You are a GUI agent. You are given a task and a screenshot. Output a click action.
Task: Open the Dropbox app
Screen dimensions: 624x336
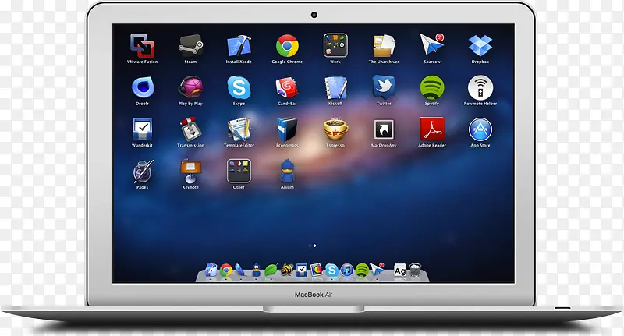tap(480, 45)
